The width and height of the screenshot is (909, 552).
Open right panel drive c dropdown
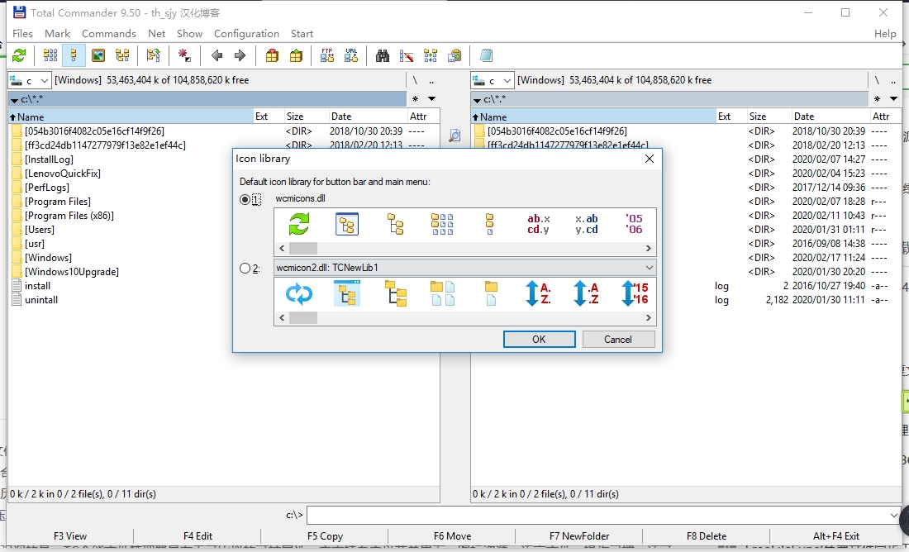point(492,81)
